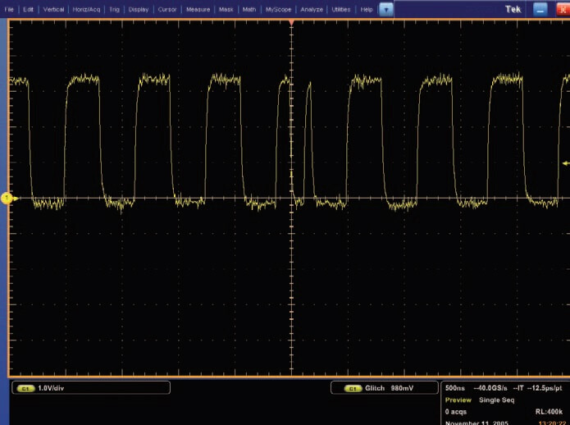Click the C1 badge in vertical scale readout
This screenshot has height=425, width=570.
[25, 387]
